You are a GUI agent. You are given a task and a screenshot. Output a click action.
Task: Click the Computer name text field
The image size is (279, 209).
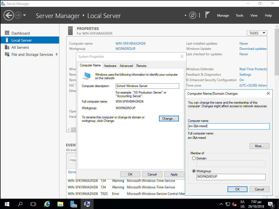[x=228, y=126]
